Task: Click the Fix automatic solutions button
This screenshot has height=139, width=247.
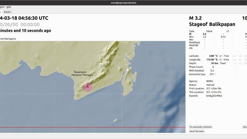Action: pos(201,127)
